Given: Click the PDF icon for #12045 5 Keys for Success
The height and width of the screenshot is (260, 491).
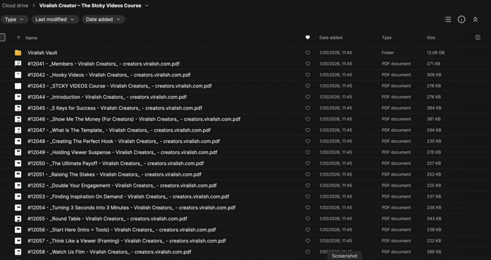Looking at the screenshot, I should tap(18, 108).
